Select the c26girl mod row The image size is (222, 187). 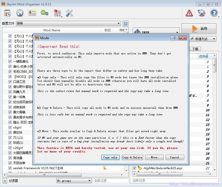click(x=18, y=148)
